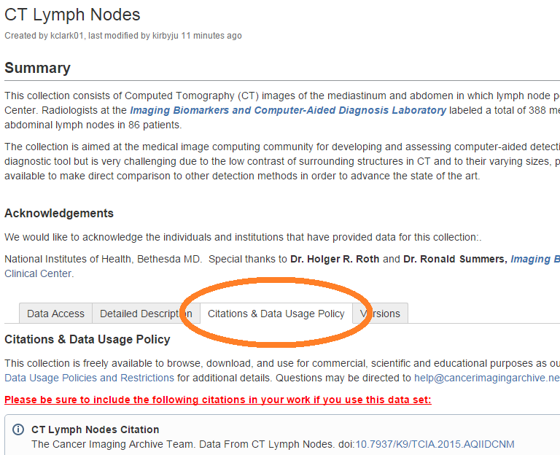Click the Clinical Center link
This screenshot has width=560, height=455.
point(38,273)
